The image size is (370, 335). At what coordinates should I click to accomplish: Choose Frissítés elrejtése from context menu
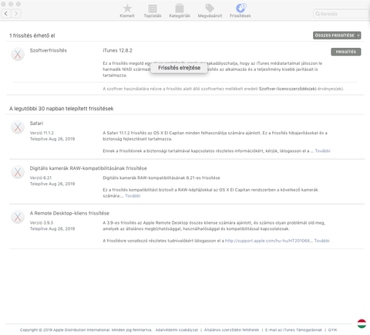pos(179,68)
